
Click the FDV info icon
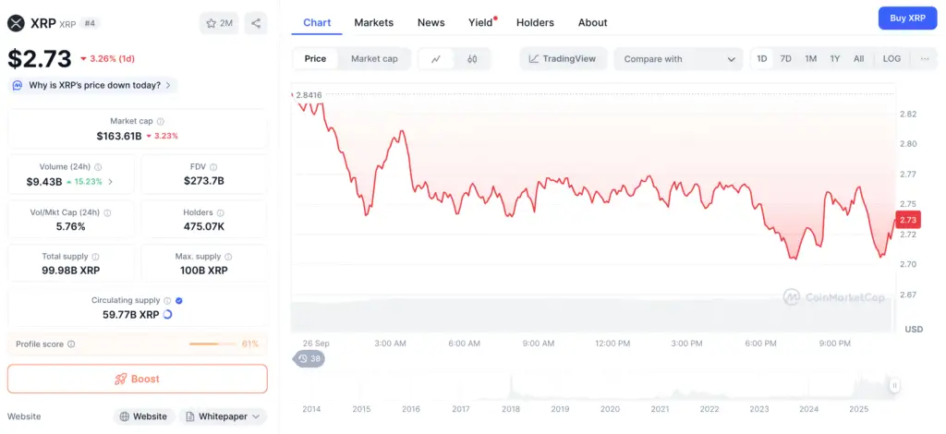click(x=213, y=167)
